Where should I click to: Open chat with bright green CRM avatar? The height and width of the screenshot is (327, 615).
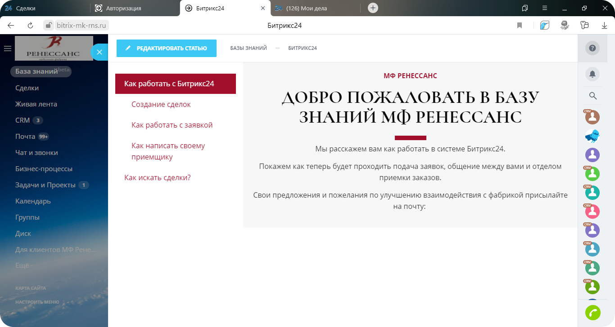click(x=592, y=174)
